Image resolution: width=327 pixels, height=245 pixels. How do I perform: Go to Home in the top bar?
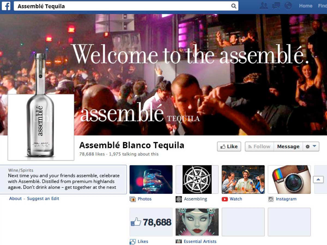[306, 6]
